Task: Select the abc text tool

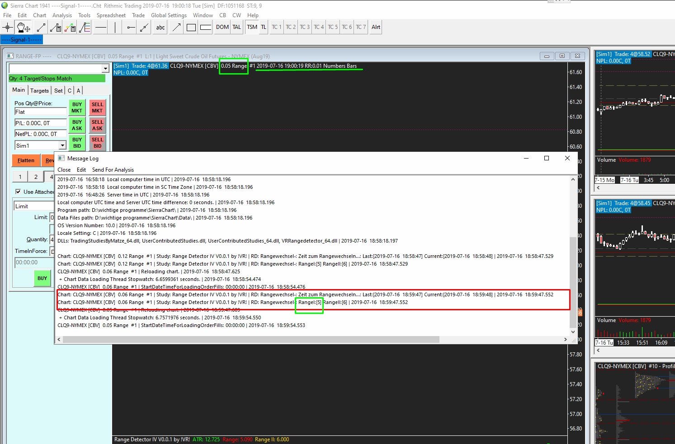Action: tap(160, 28)
